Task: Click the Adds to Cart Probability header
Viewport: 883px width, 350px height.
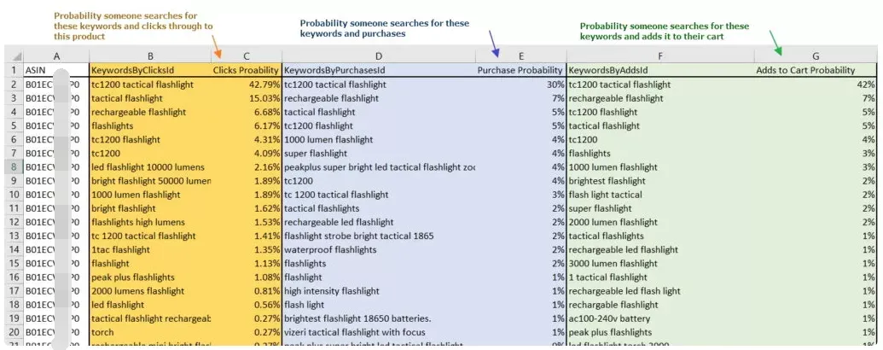Action: click(816, 71)
